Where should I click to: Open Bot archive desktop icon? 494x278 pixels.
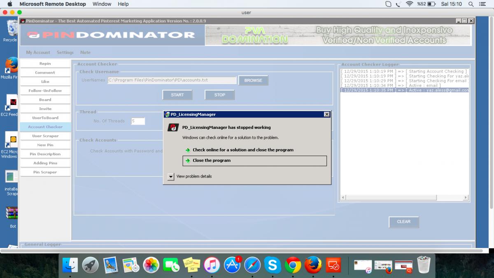click(x=12, y=217)
